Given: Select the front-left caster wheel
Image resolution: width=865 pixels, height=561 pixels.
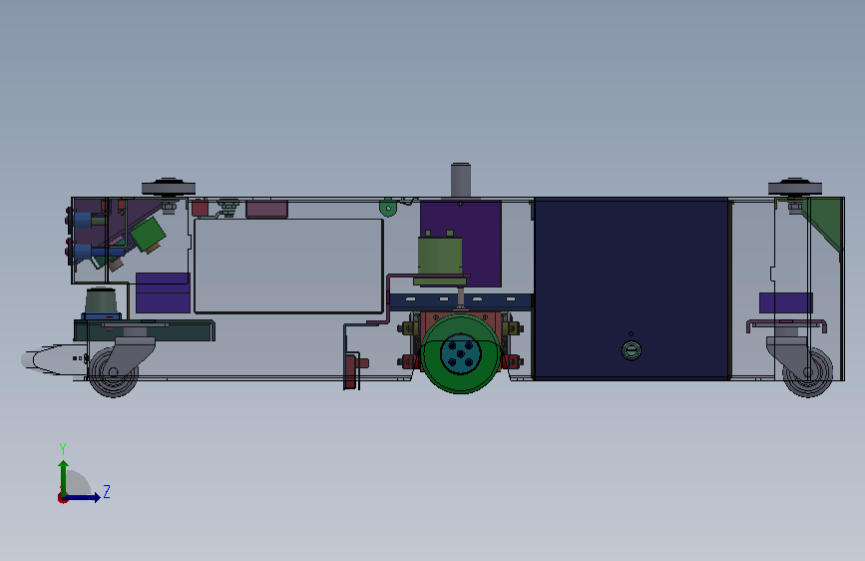Looking at the screenshot, I should (113, 372).
